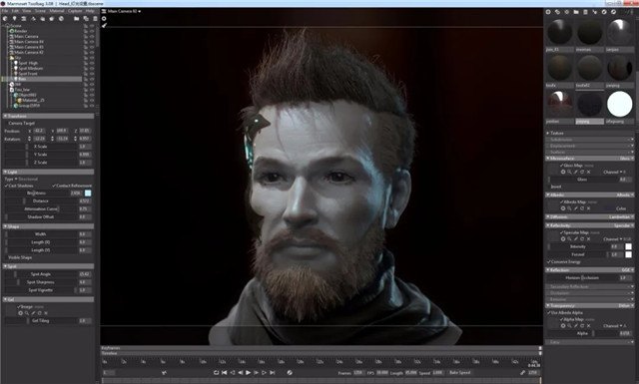Viewport: 639px width, 384px height.
Task: Clear the Alpha Map with the X icon
Action: (588, 326)
